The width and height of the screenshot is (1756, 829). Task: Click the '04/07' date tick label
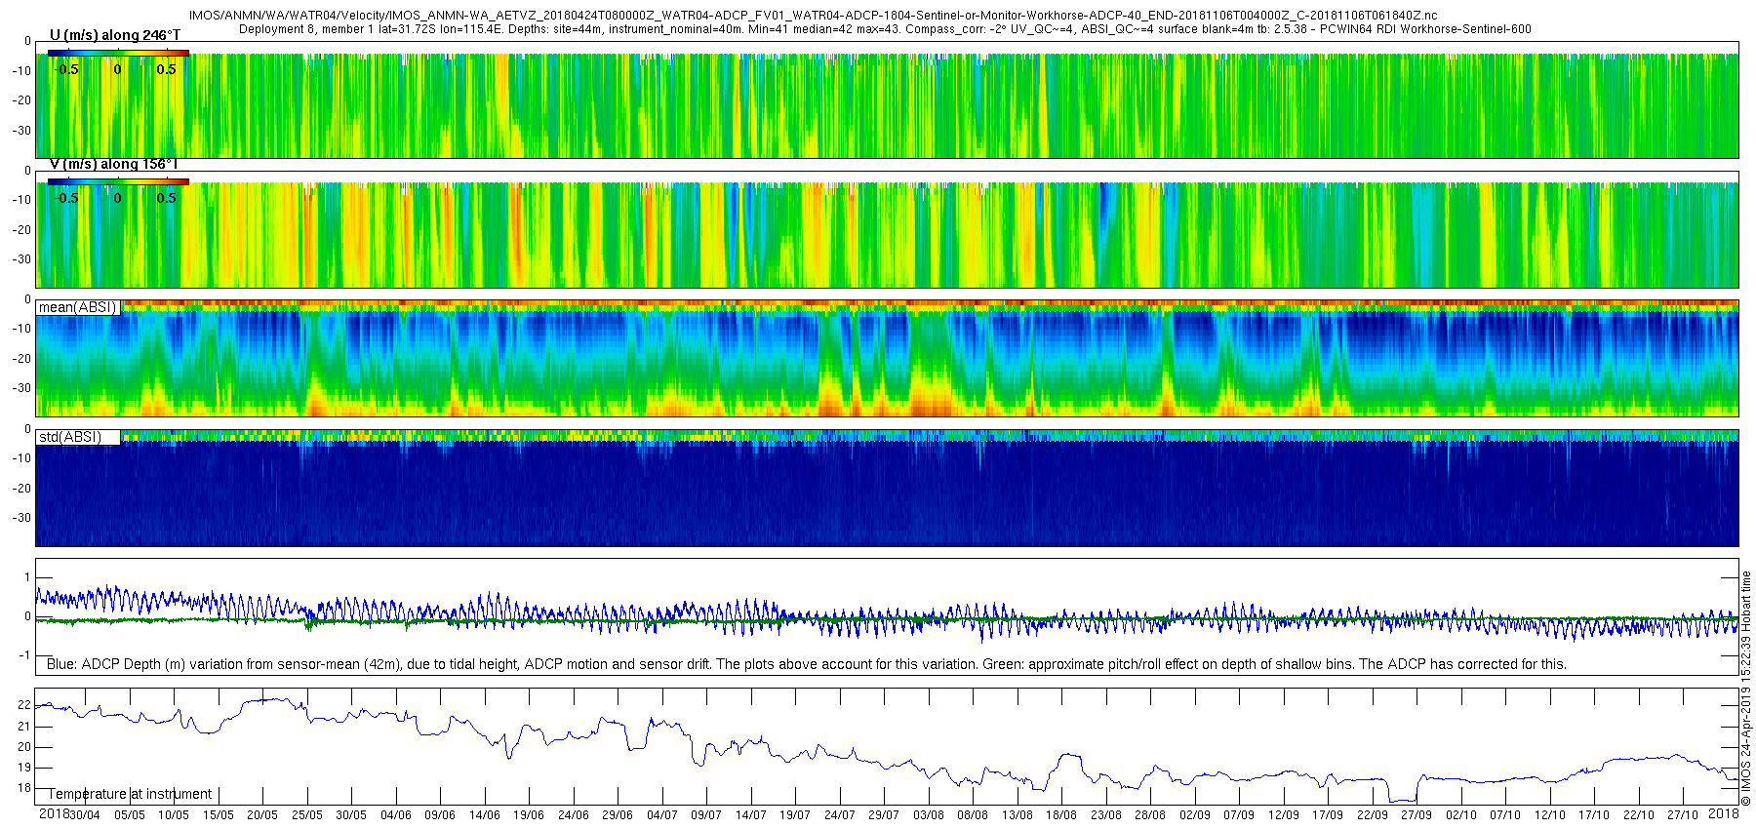click(x=662, y=815)
